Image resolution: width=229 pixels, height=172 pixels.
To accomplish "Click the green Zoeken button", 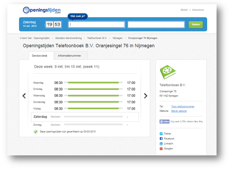I will [x=196, y=25].
